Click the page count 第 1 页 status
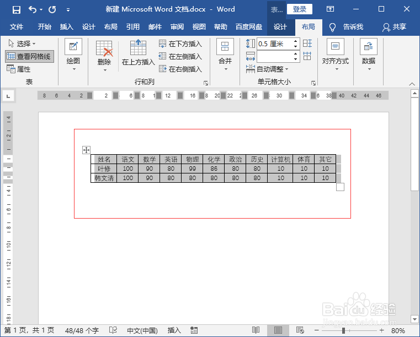 29,330
